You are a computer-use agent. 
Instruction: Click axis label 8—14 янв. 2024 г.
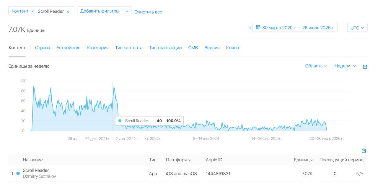tap(208, 138)
